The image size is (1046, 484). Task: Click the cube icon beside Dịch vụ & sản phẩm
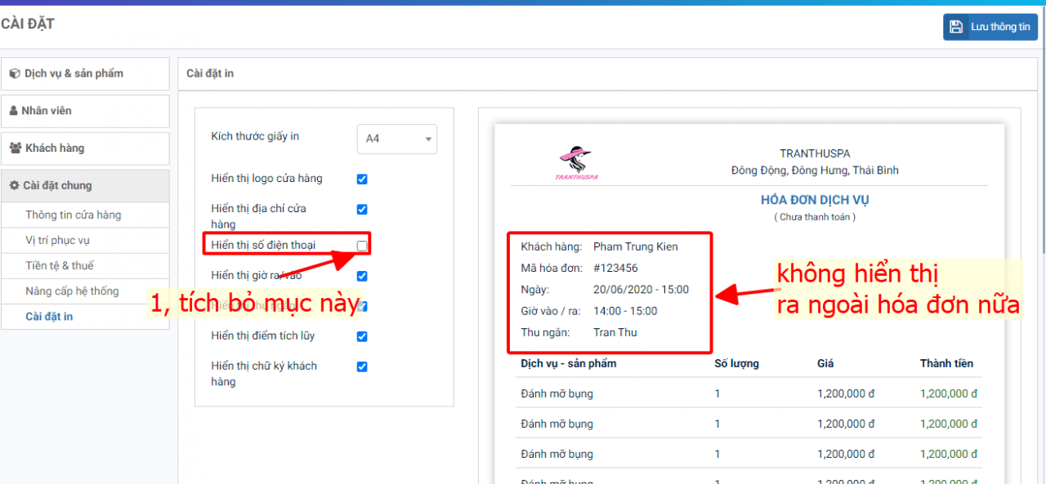(x=15, y=73)
